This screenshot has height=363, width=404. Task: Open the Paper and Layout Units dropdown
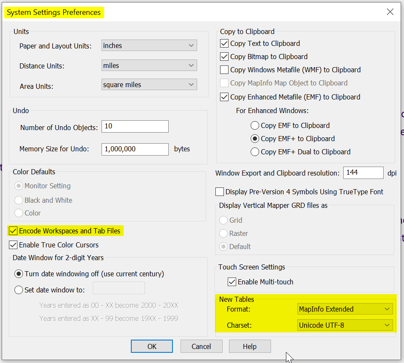tap(149, 45)
